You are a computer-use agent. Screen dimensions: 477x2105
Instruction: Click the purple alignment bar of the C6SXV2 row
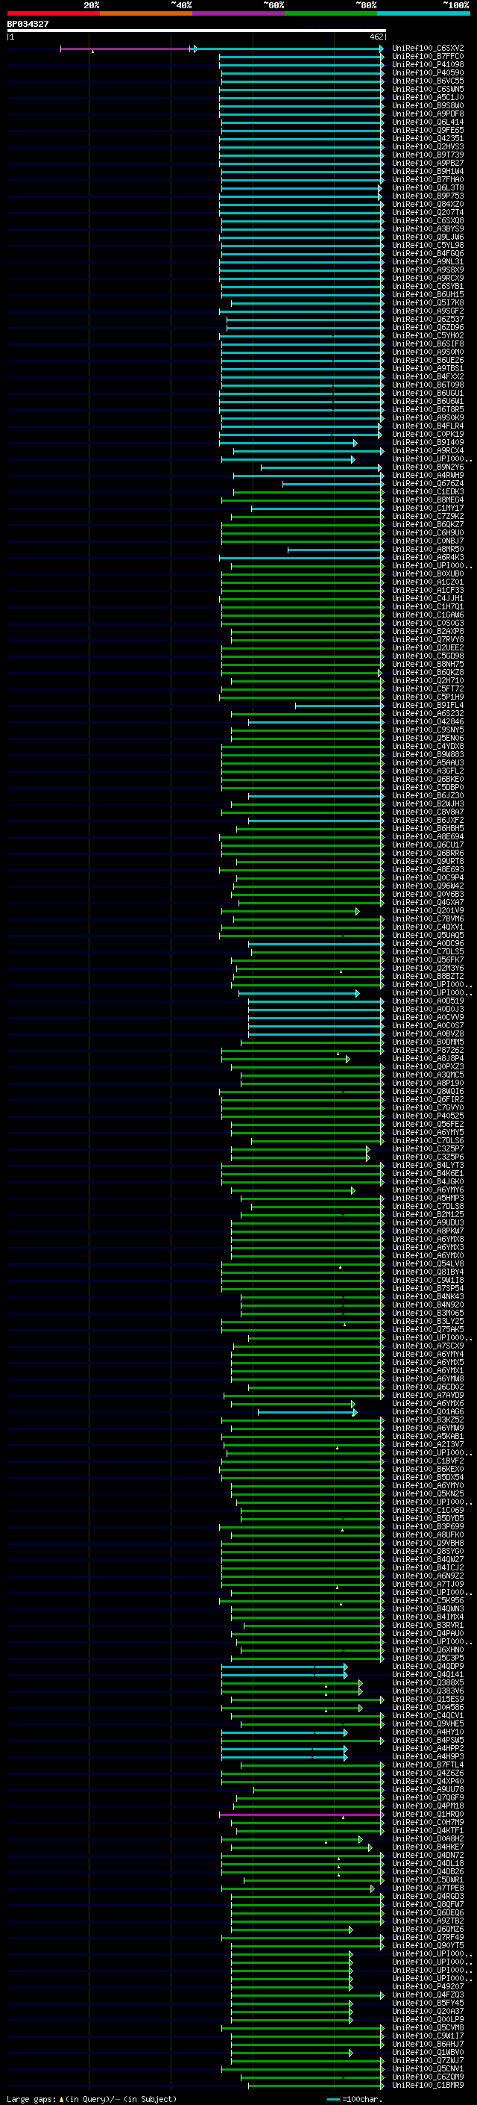[x=125, y=49]
